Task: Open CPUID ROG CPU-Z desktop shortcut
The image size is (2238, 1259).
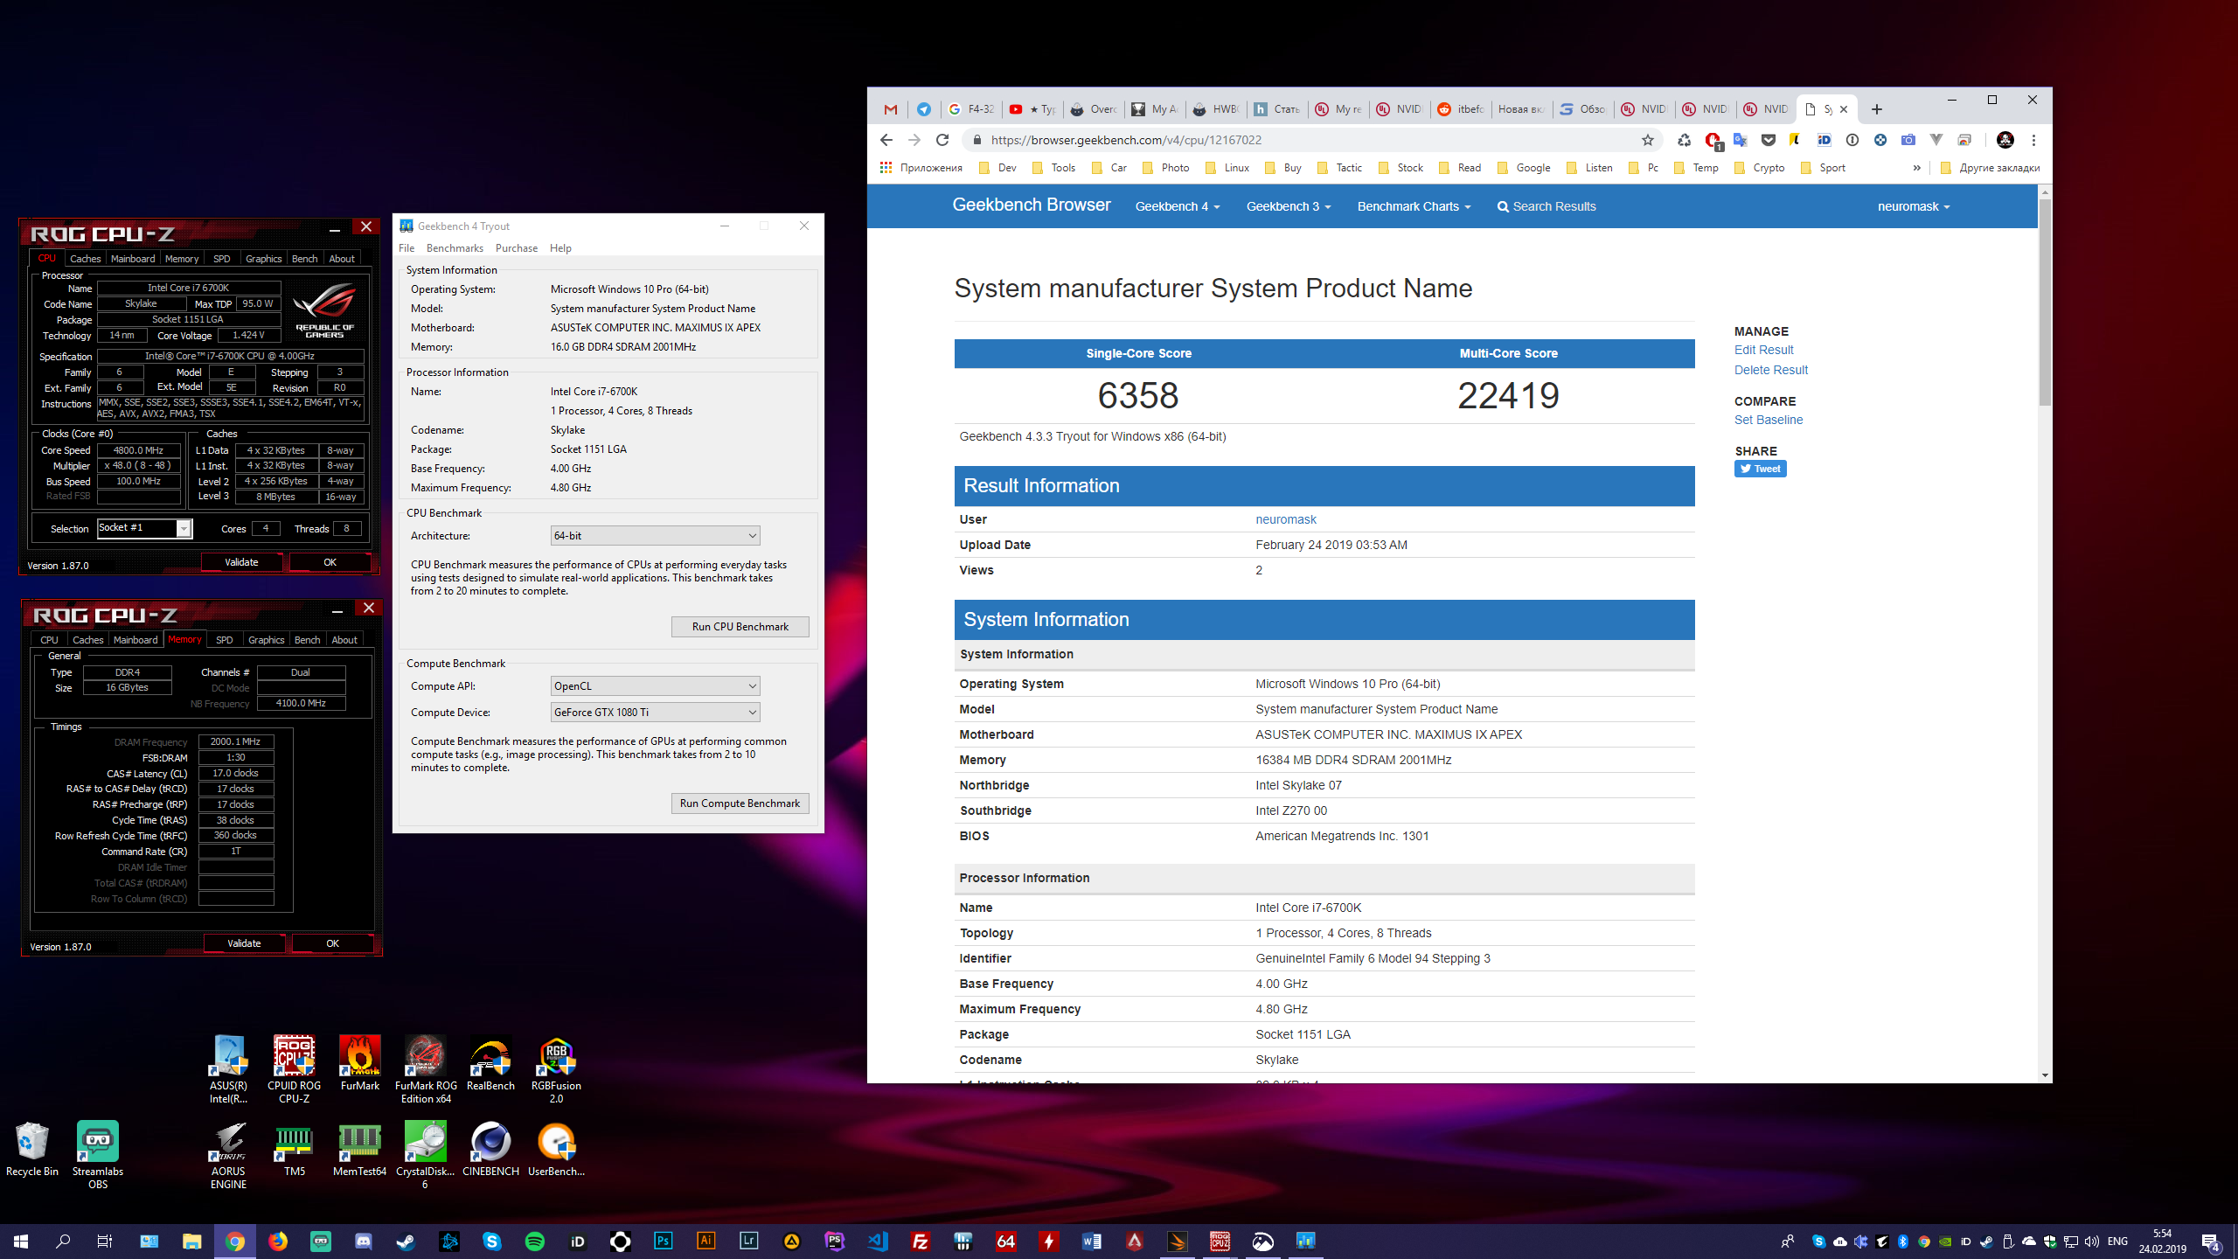Action: pos(294,1068)
